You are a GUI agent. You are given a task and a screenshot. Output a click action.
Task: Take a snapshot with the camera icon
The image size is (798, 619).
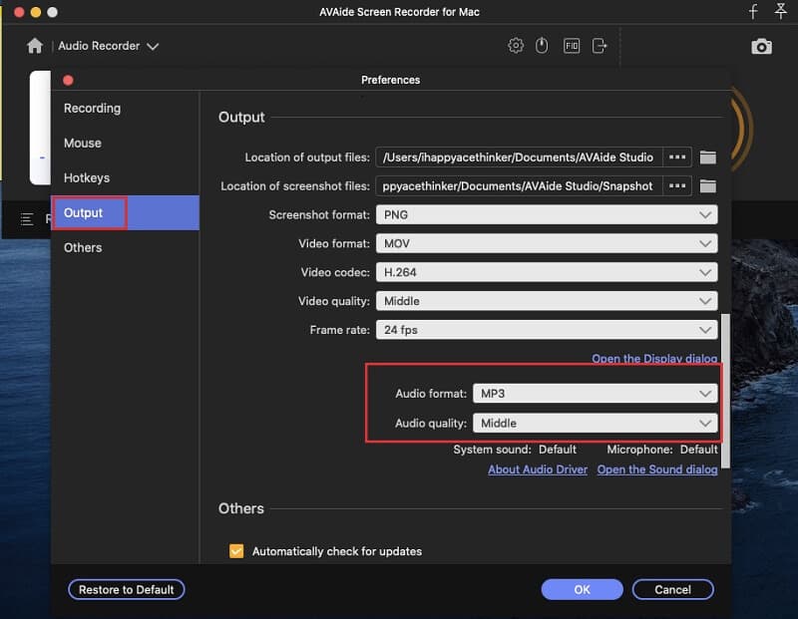(x=761, y=46)
